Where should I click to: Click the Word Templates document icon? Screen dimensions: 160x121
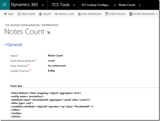[x=131, y=14]
